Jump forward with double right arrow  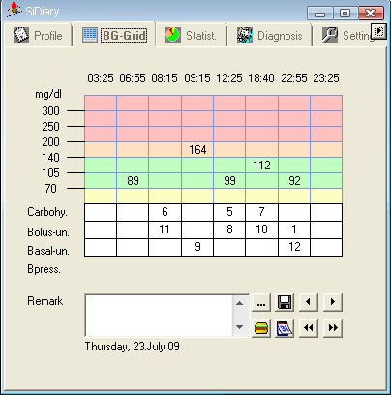(x=333, y=328)
